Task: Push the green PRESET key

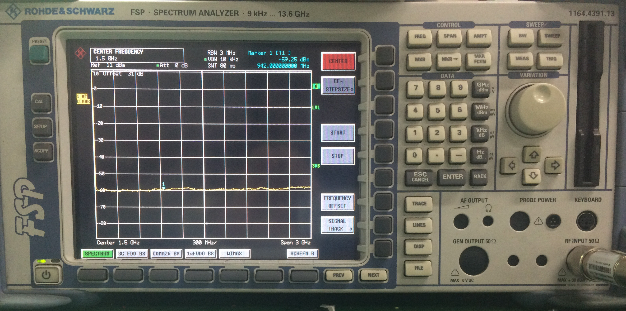Action: (x=39, y=54)
